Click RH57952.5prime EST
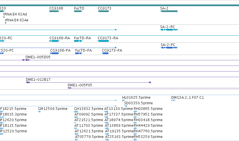Viewport: 239px width, 141px height. coord(135,117)
